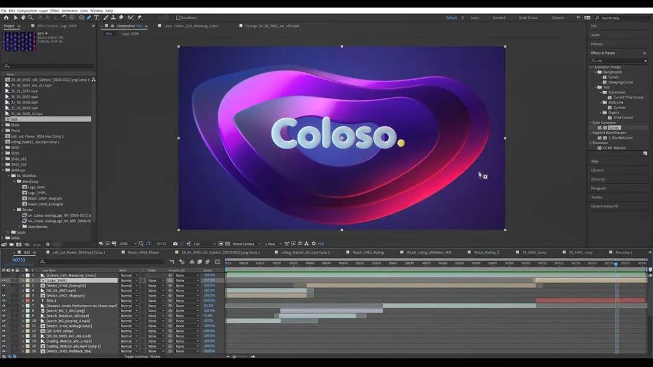Open blending Mode dropdown for Logo_SH09
Image resolution: width=653 pixels, height=367 pixels.
coord(129,281)
